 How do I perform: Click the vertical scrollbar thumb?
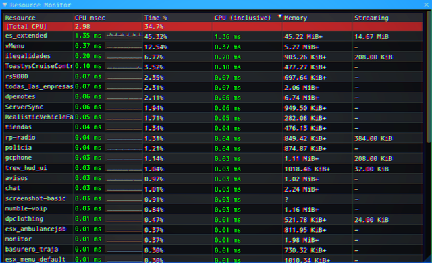click(x=429, y=77)
